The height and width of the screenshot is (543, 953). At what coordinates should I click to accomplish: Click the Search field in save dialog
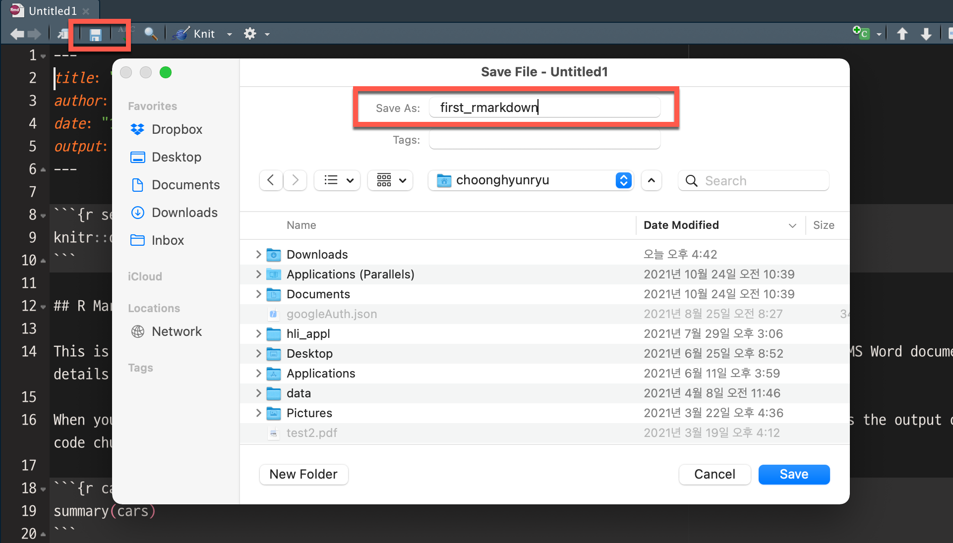click(x=753, y=180)
